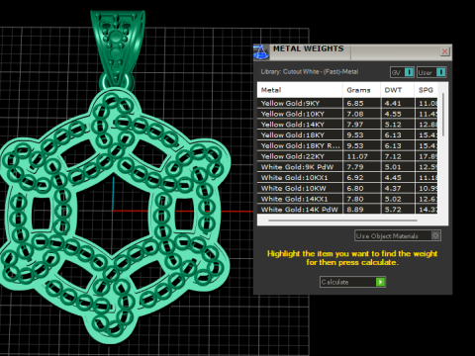Select the White Gold:10KX1 row

[347, 177]
